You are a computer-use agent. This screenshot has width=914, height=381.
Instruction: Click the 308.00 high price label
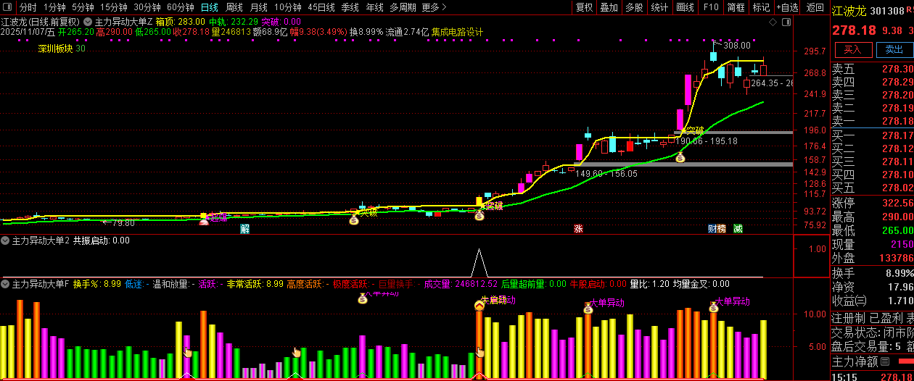[x=736, y=46]
